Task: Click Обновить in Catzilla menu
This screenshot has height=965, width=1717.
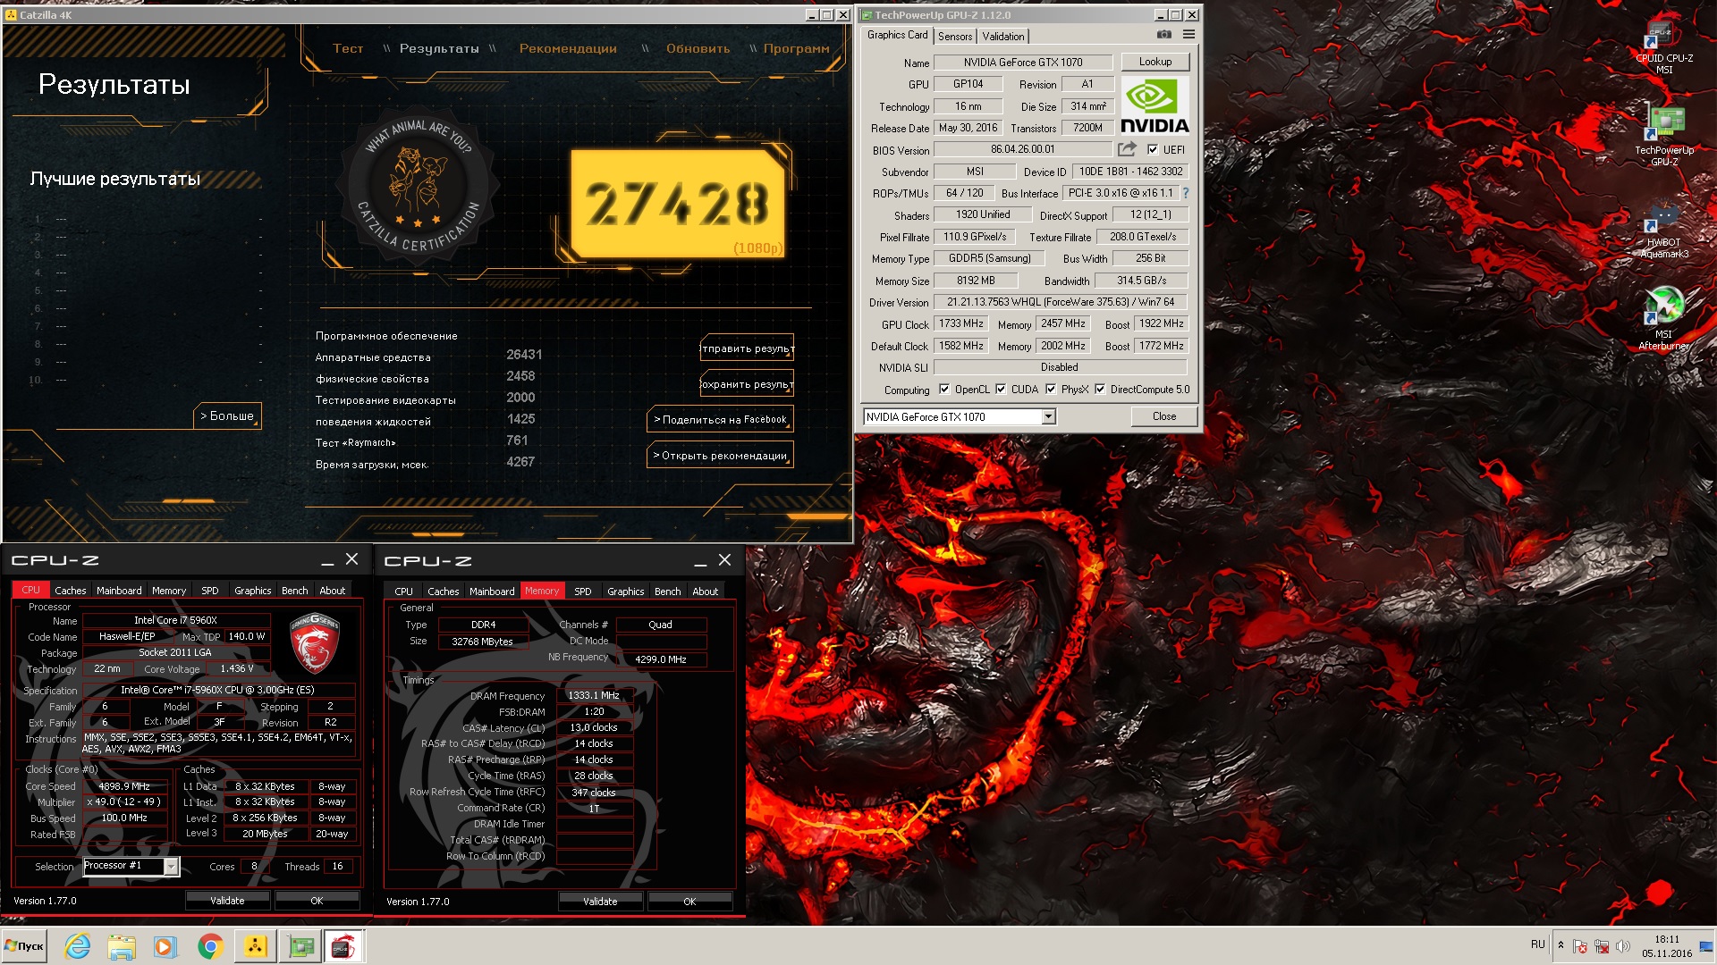Action: click(x=698, y=48)
